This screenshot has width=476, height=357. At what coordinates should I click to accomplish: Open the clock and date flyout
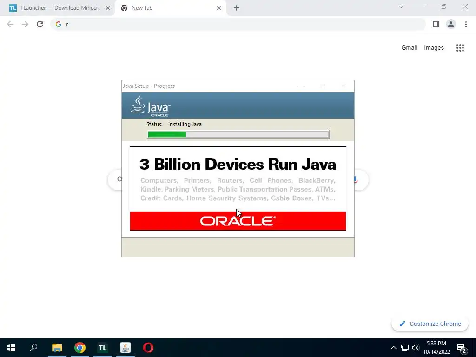coord(436,348)
